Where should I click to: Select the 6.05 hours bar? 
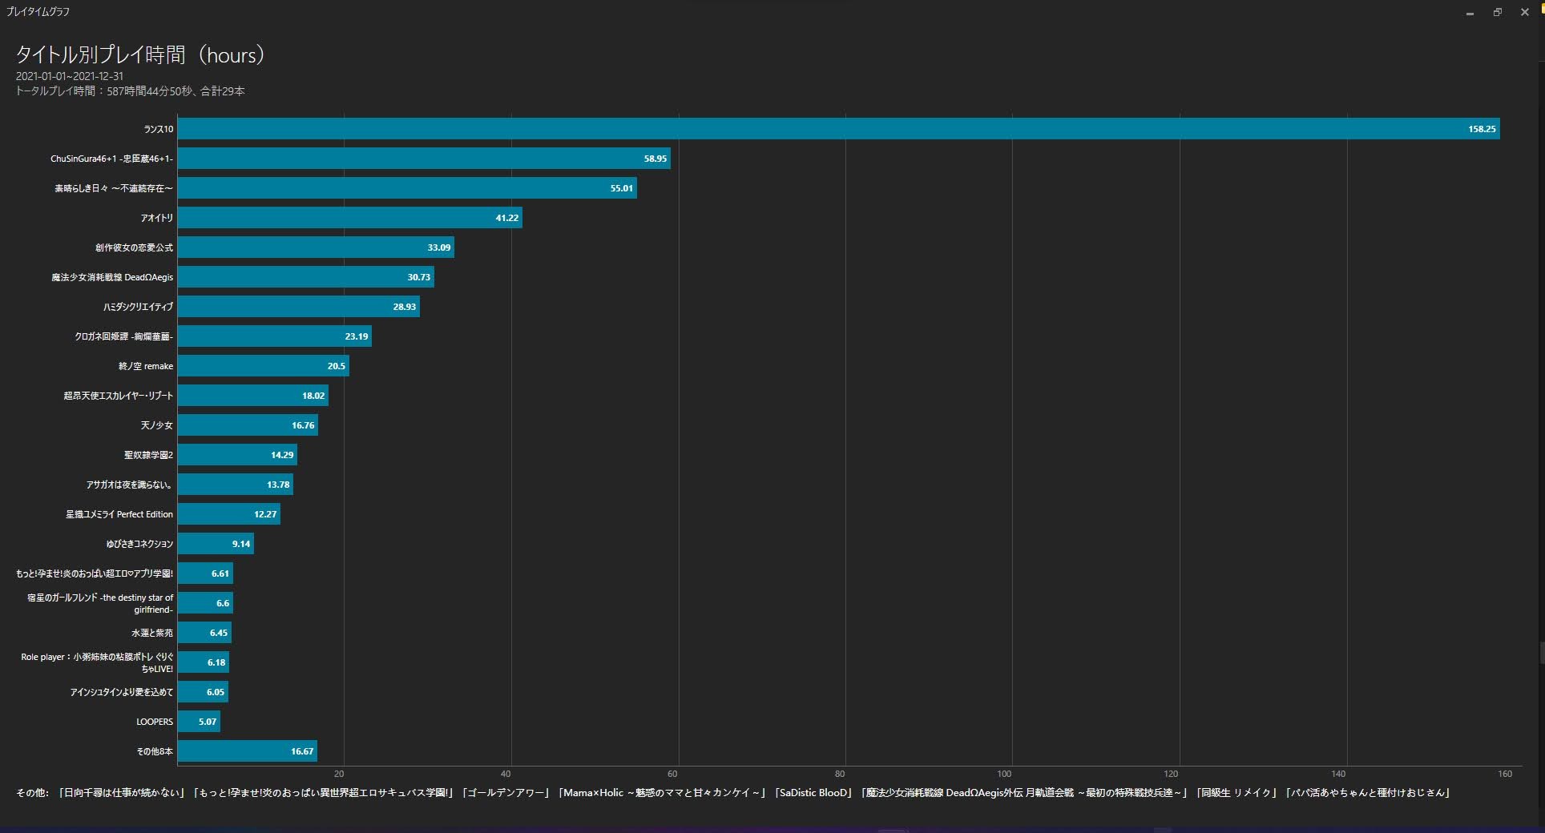[x=203, y=692]
